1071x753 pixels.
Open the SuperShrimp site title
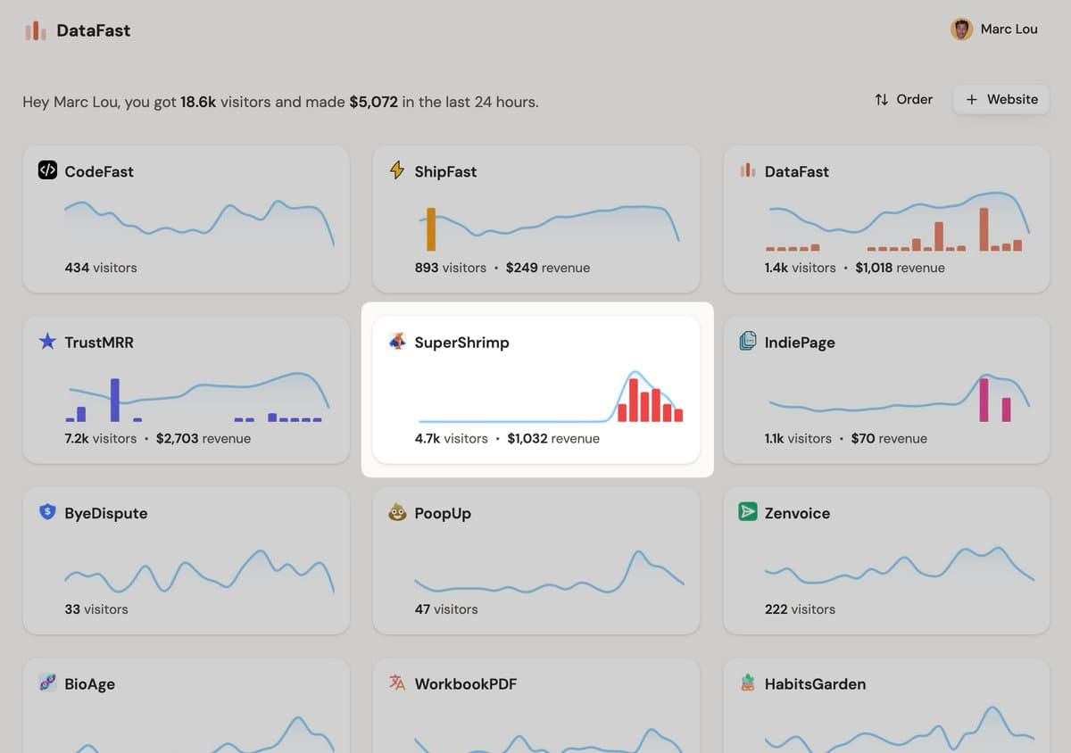tap(461, 343)
